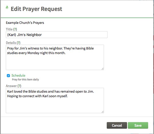Open the Details help question mark
This screenshot has height=134, width=154.
(x=19, y=43)
